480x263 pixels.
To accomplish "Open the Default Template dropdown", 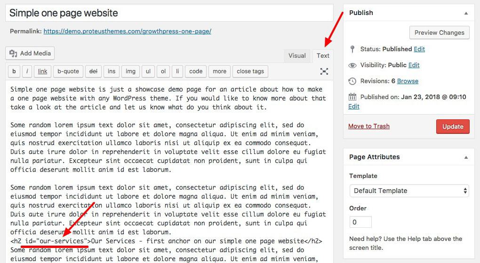I will click(409, 191).
